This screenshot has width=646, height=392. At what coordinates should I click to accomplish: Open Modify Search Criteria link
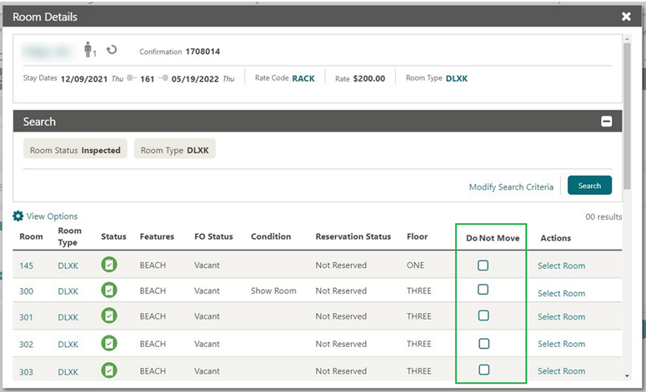click(x=511, y=187)
